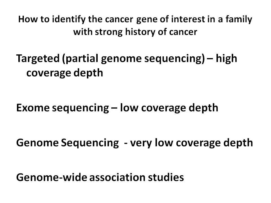Click the indented 'coverage depth' continuation line

(65, 73)
